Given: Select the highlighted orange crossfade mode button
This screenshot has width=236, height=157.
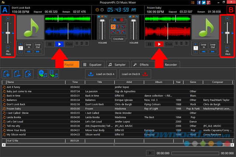Looking at the screenshot, I should coord(113,26).
